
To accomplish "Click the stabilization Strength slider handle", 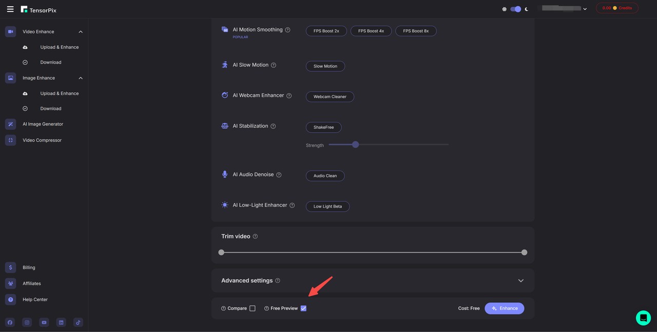I will (x=355, y=145).
